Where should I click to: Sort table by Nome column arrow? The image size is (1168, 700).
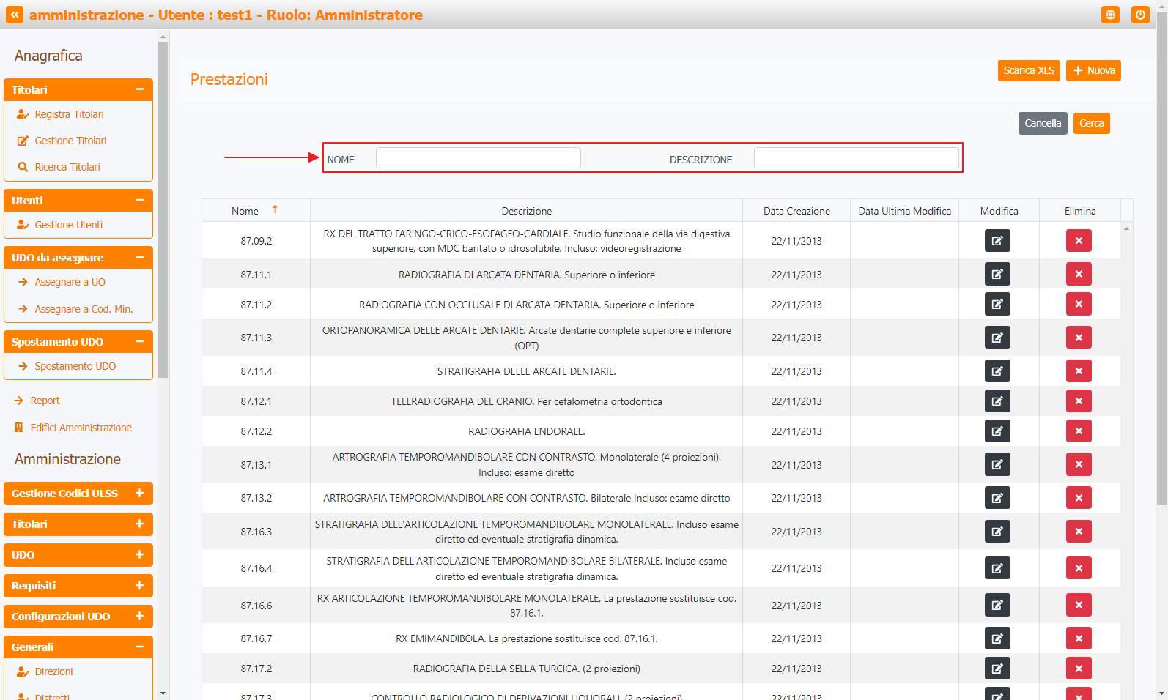(x=275, y=209)
